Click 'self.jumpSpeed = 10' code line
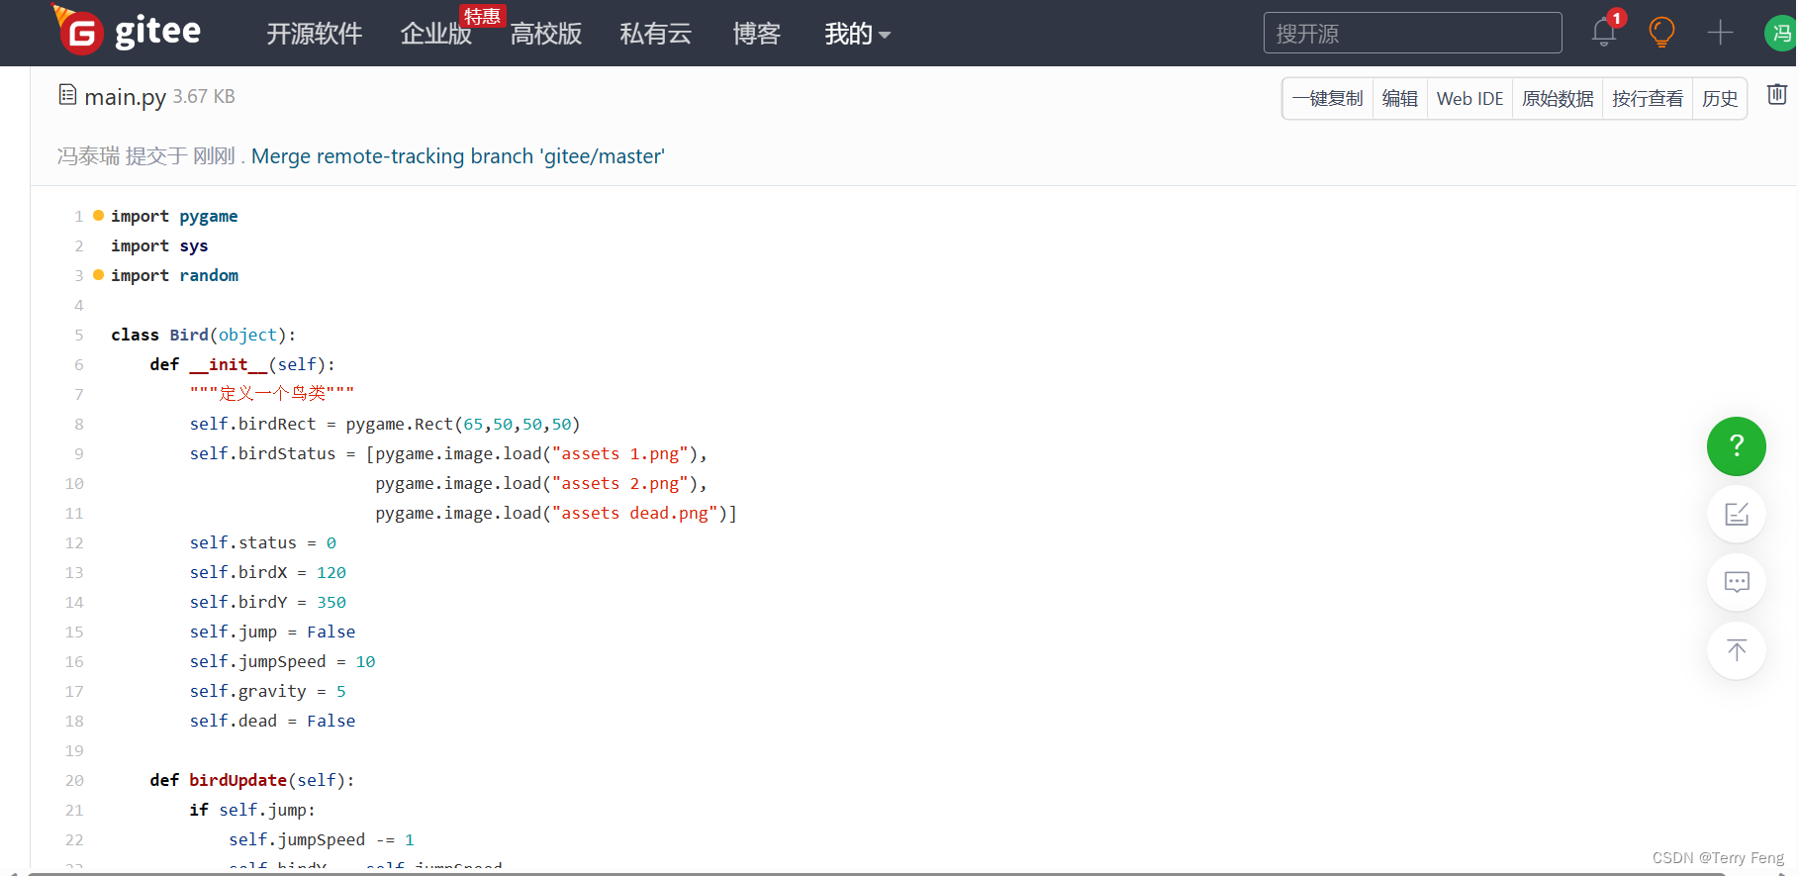The height and width of the screenshot is (876, 1799). (x=282, y=661)
